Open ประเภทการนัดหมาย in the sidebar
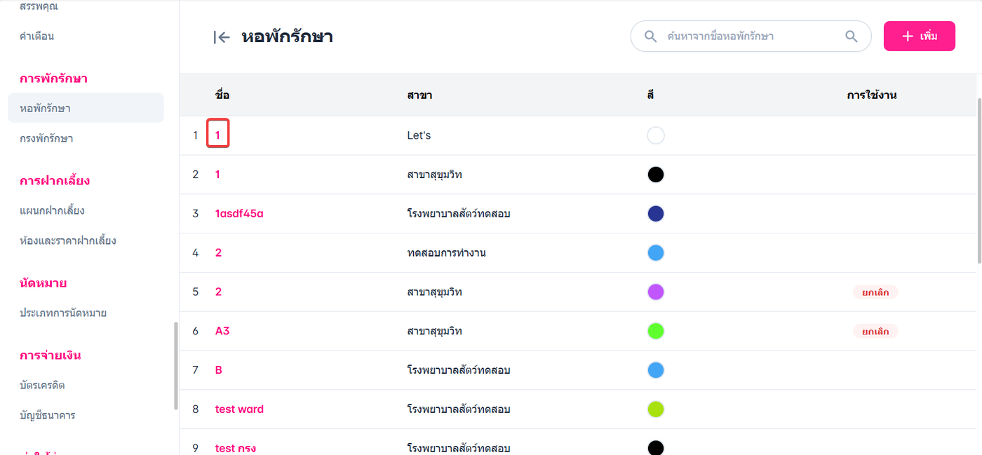The width and height of the screenshot is (982, 455). tap(63, 313)
